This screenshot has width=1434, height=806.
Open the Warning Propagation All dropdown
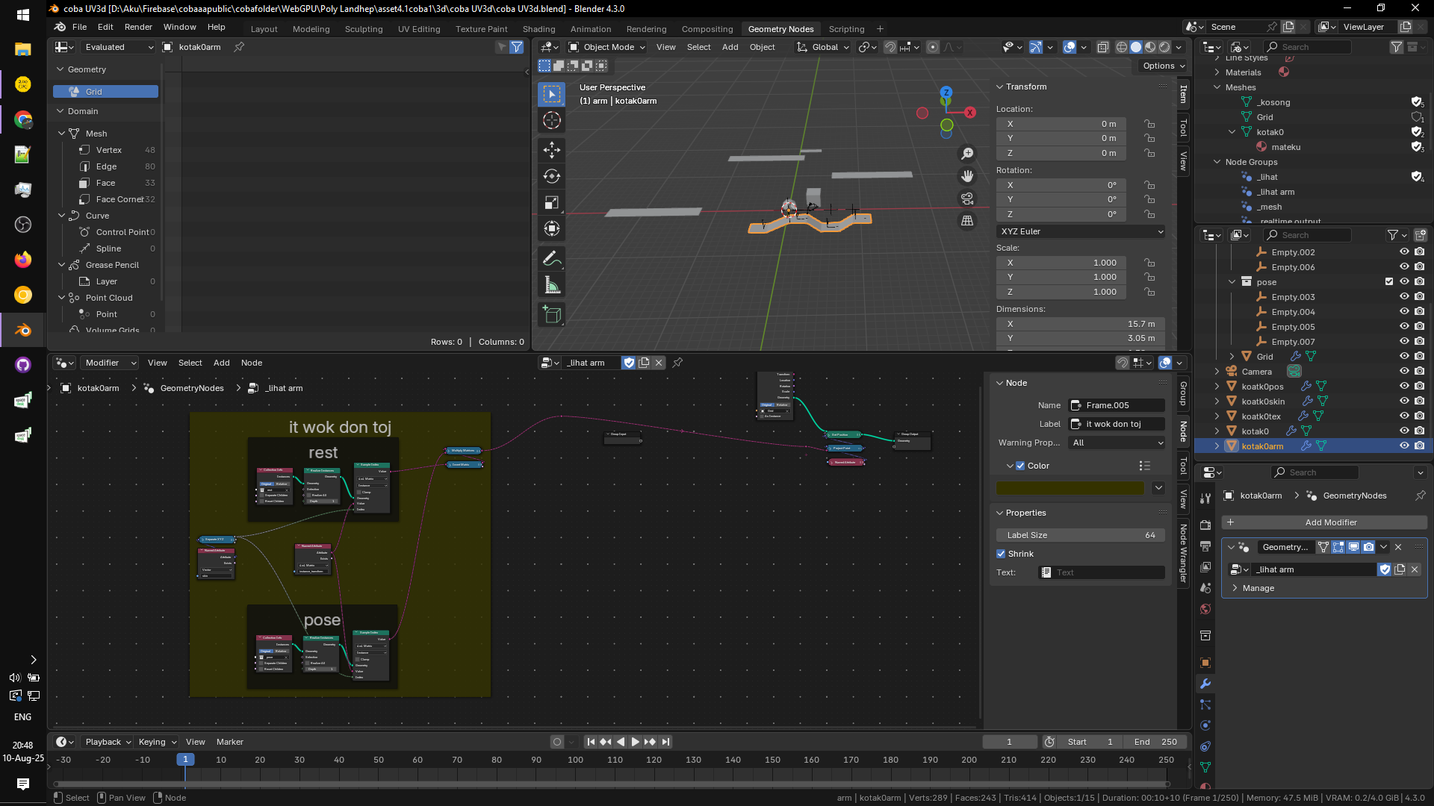(x=1117, y=443)
